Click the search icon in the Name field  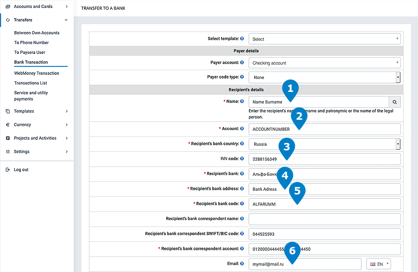point(394,102)
